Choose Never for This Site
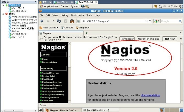The image size is (184, 112). [x=149, y=39]
